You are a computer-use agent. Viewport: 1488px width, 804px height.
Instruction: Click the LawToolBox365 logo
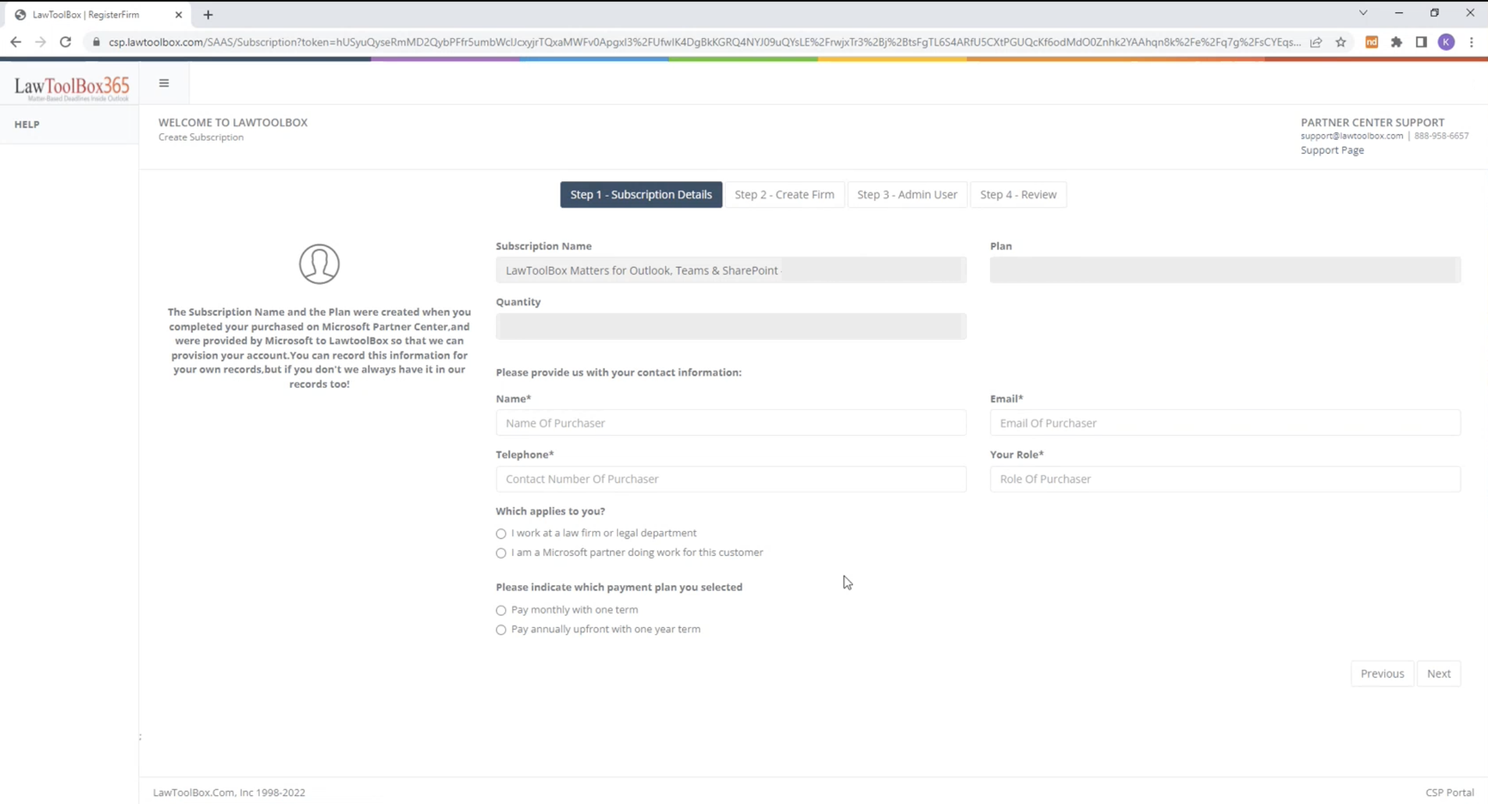[x=72, y=87]
